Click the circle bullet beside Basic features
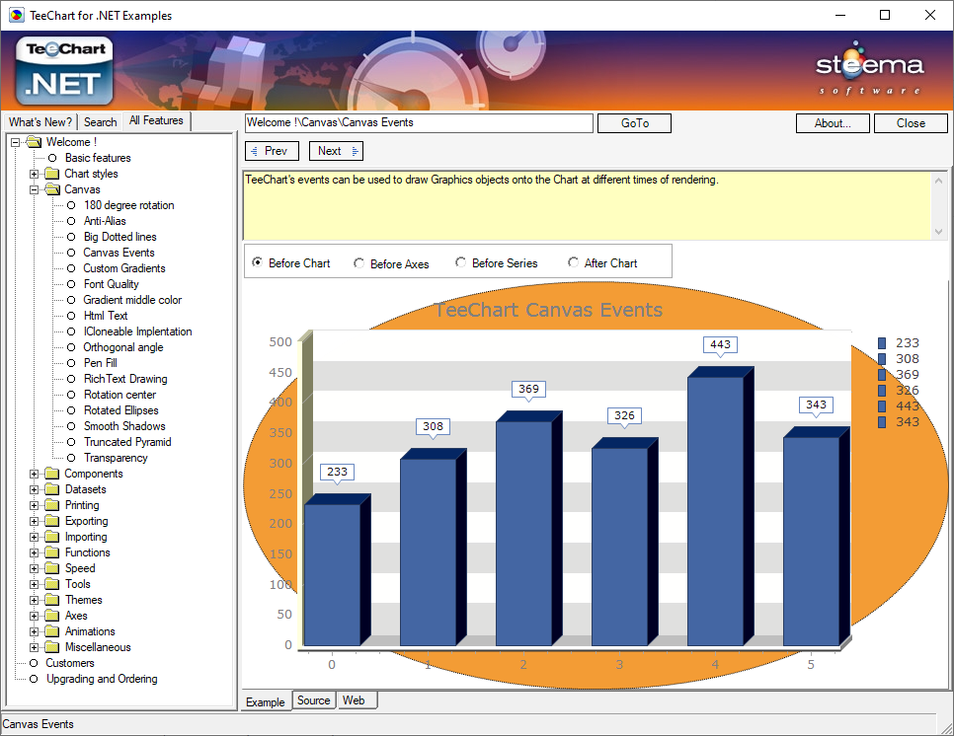 [x=52, y=158]
